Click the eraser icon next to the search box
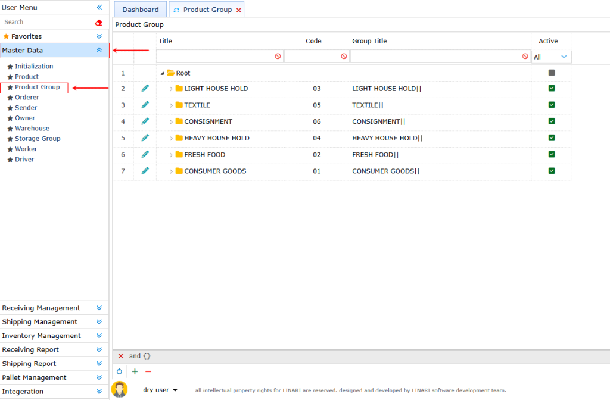 click(99, 21)
